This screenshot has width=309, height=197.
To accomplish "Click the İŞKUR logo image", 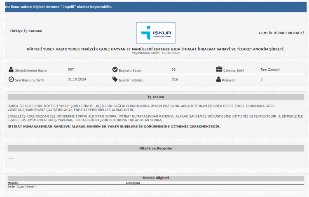I will [156, 32].
